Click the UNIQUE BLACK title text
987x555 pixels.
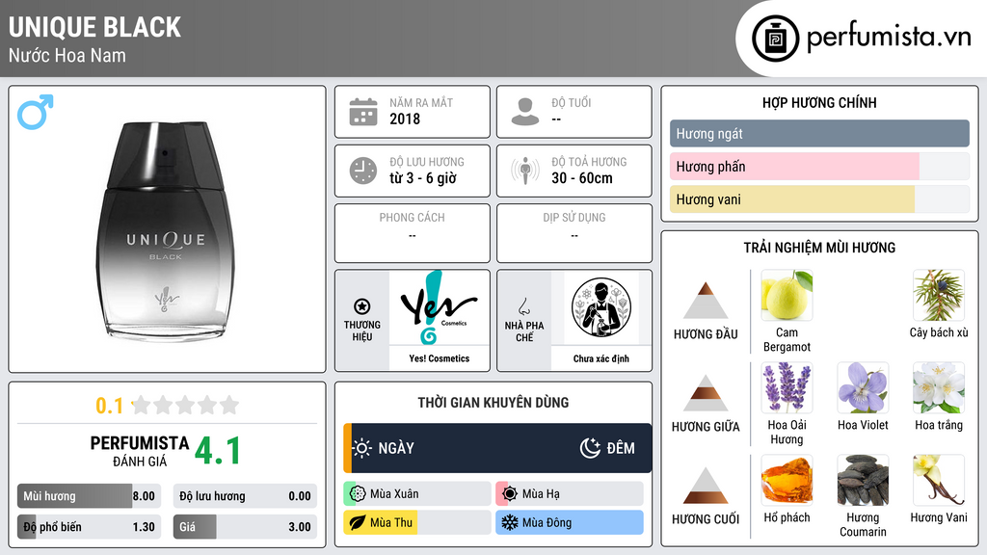coord(94,28)
